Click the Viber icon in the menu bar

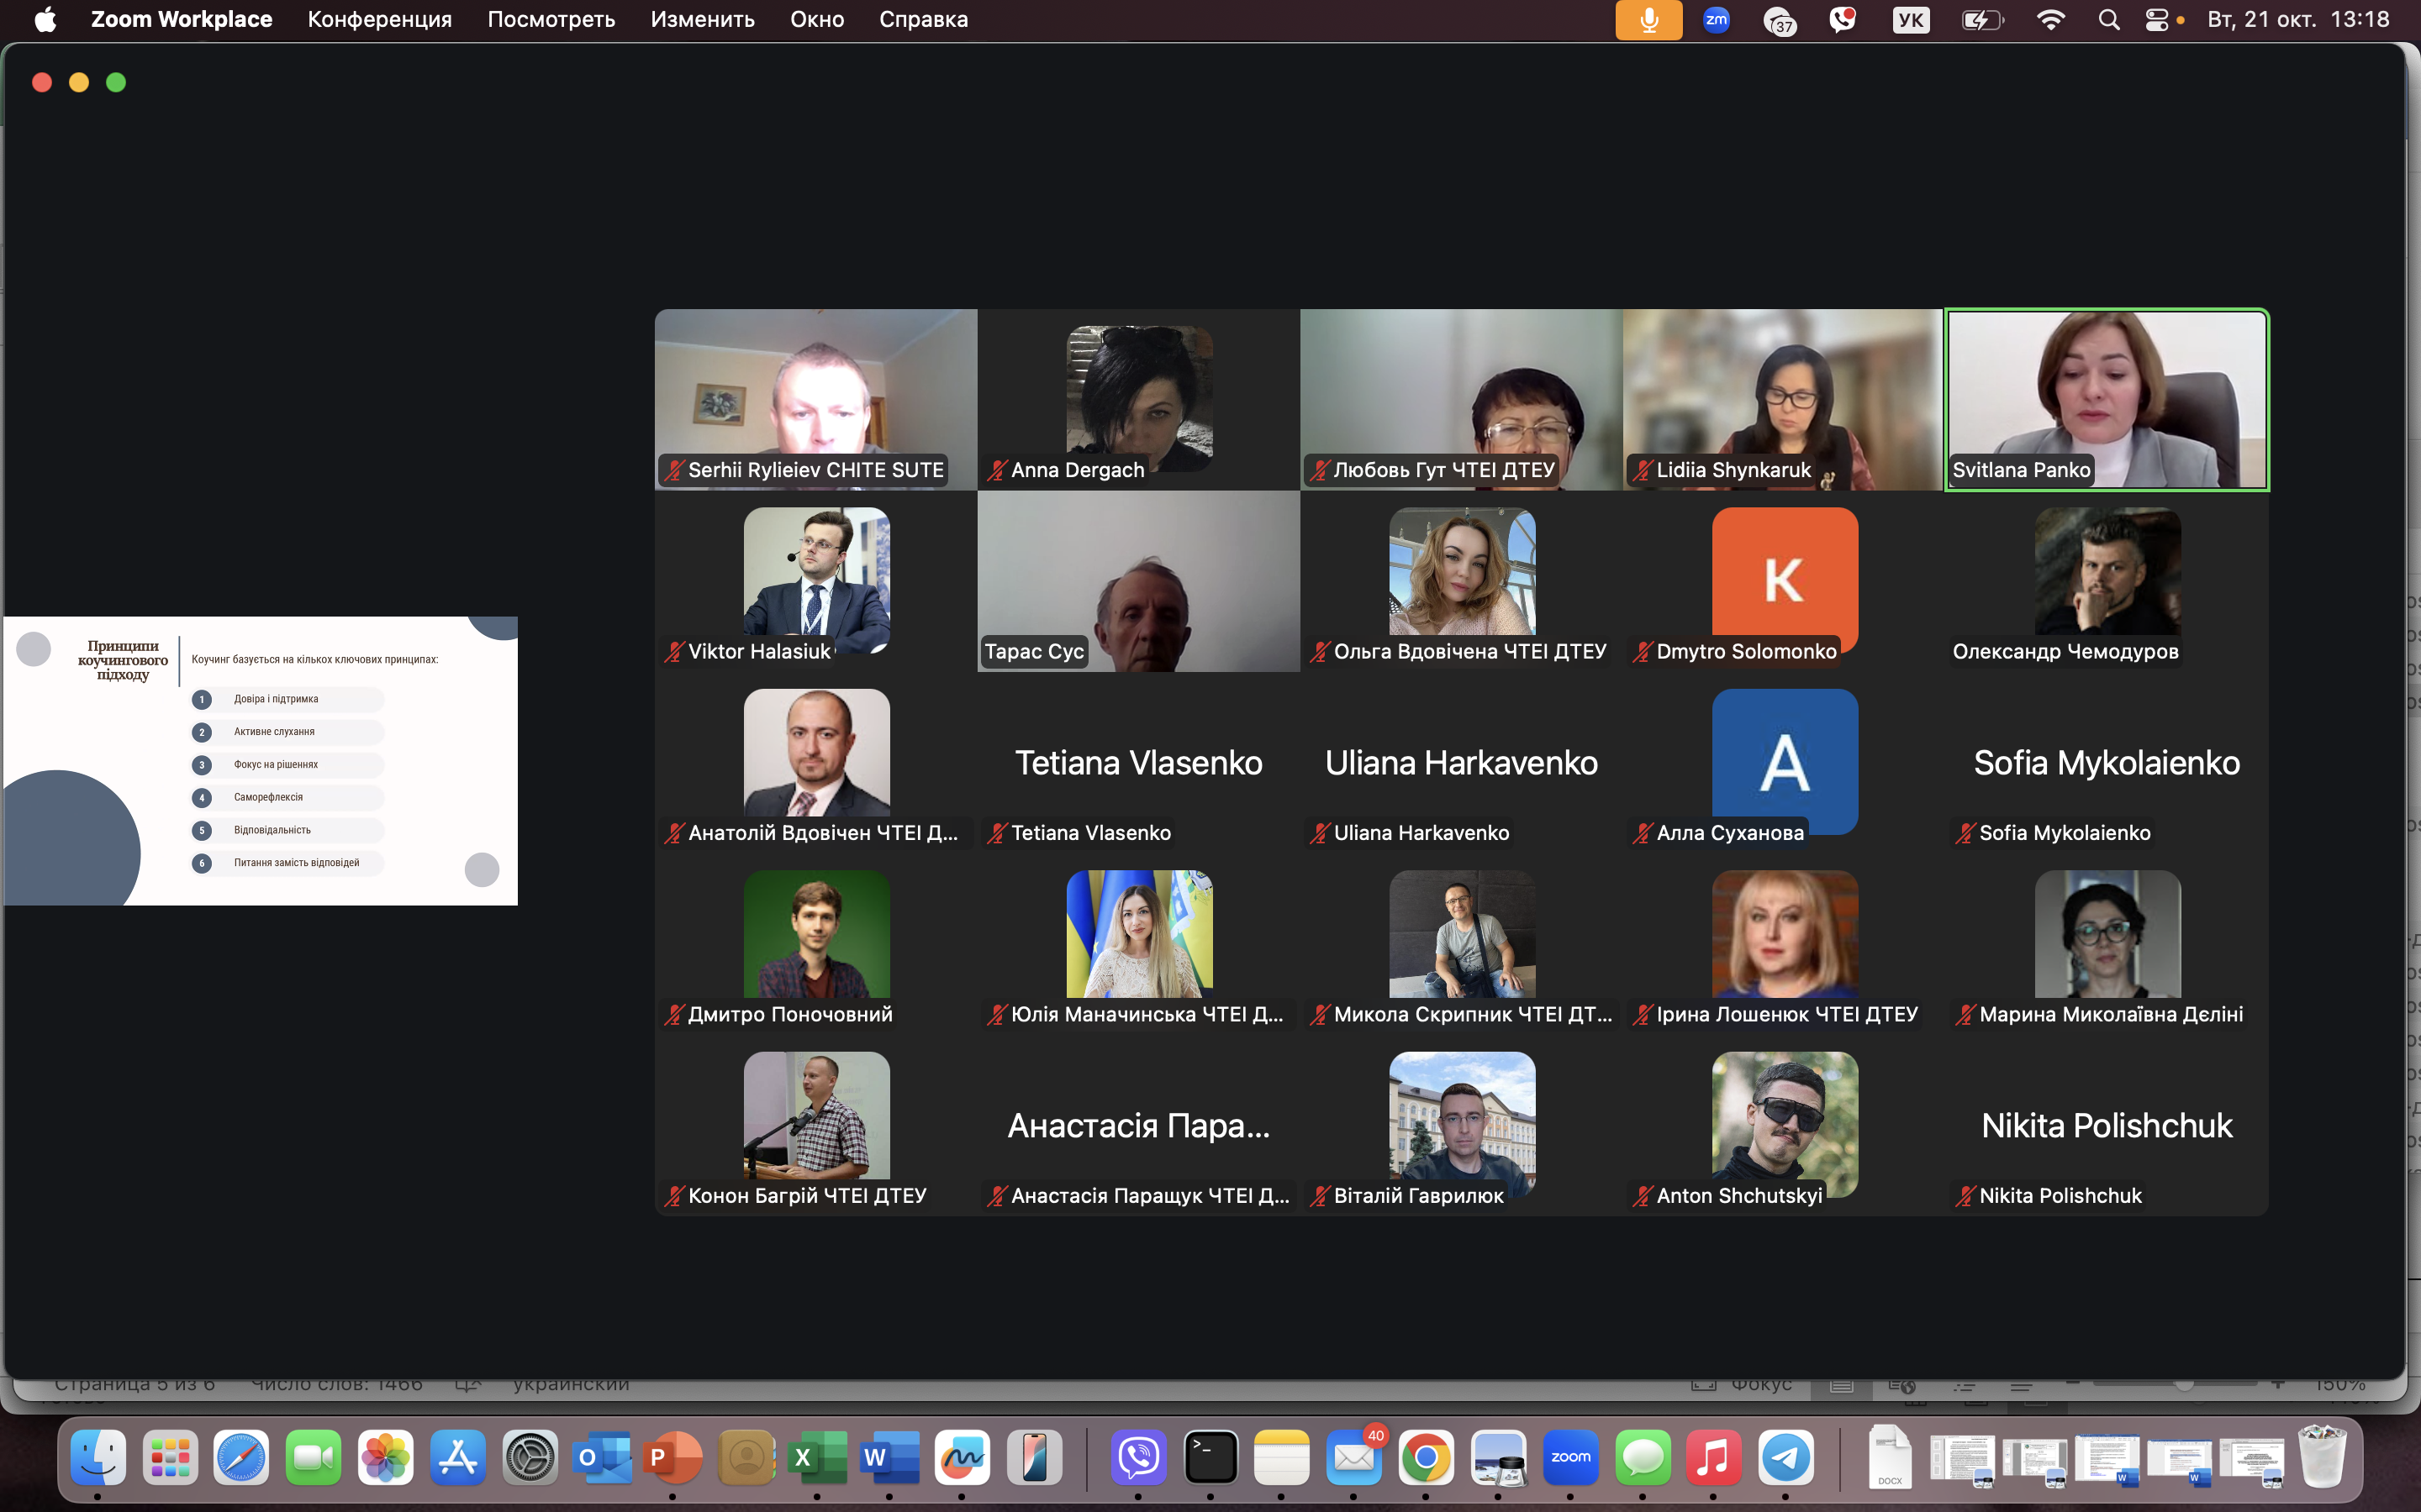[1842, 20]
